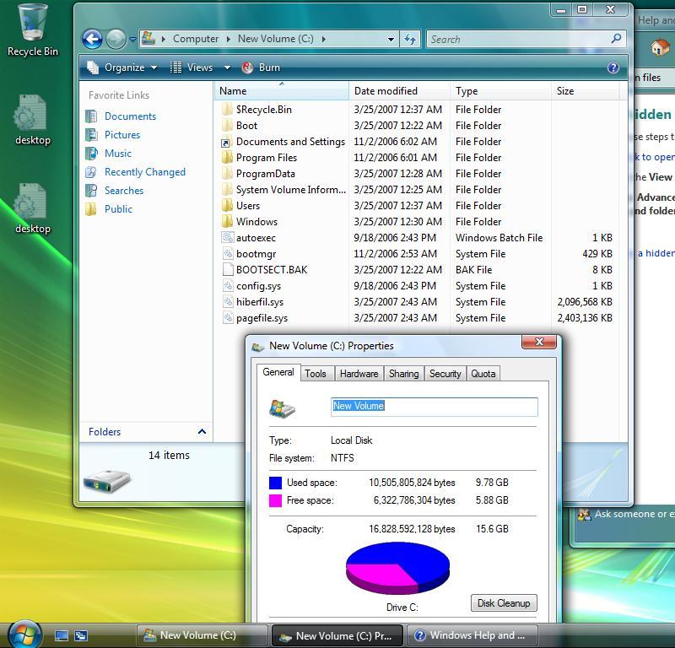675x648 pixels.
Task: Select the $Recycle.Bin folder icon
Action: click(x=226, y=110)
